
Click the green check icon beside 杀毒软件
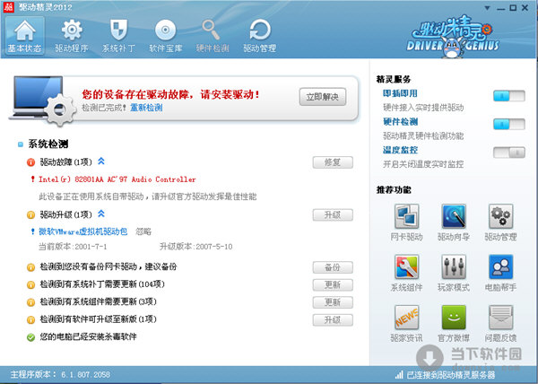[30, 337]
